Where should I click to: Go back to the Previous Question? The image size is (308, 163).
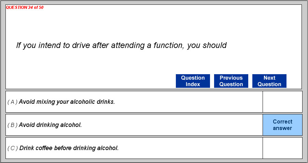click(231, 81)
